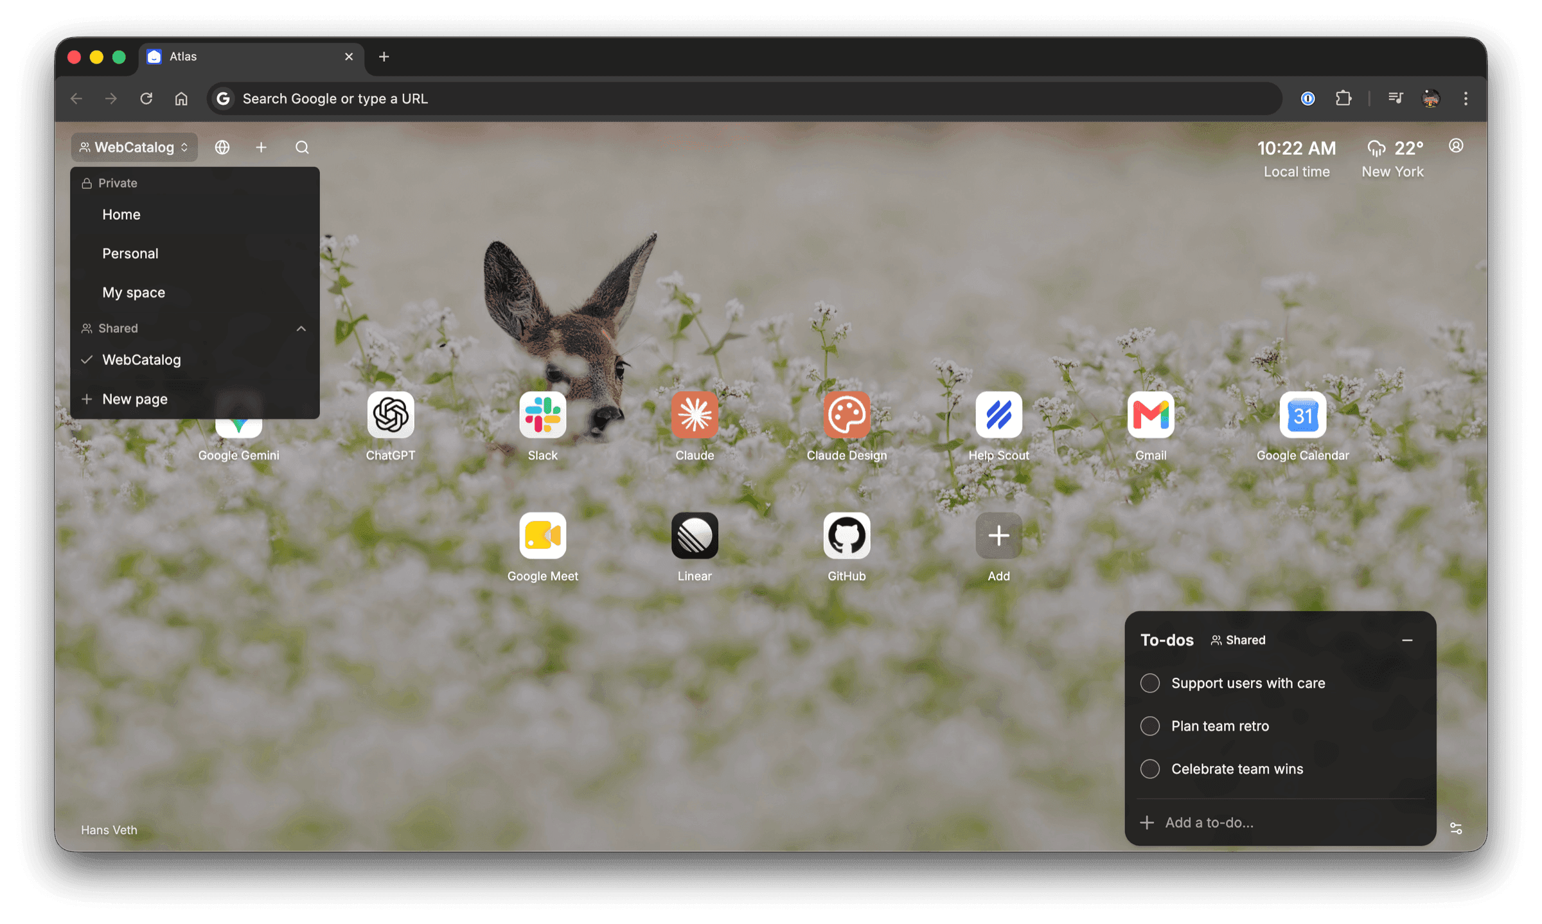
Task: Open the browser three-dot menu
Action: point(1466,98)
